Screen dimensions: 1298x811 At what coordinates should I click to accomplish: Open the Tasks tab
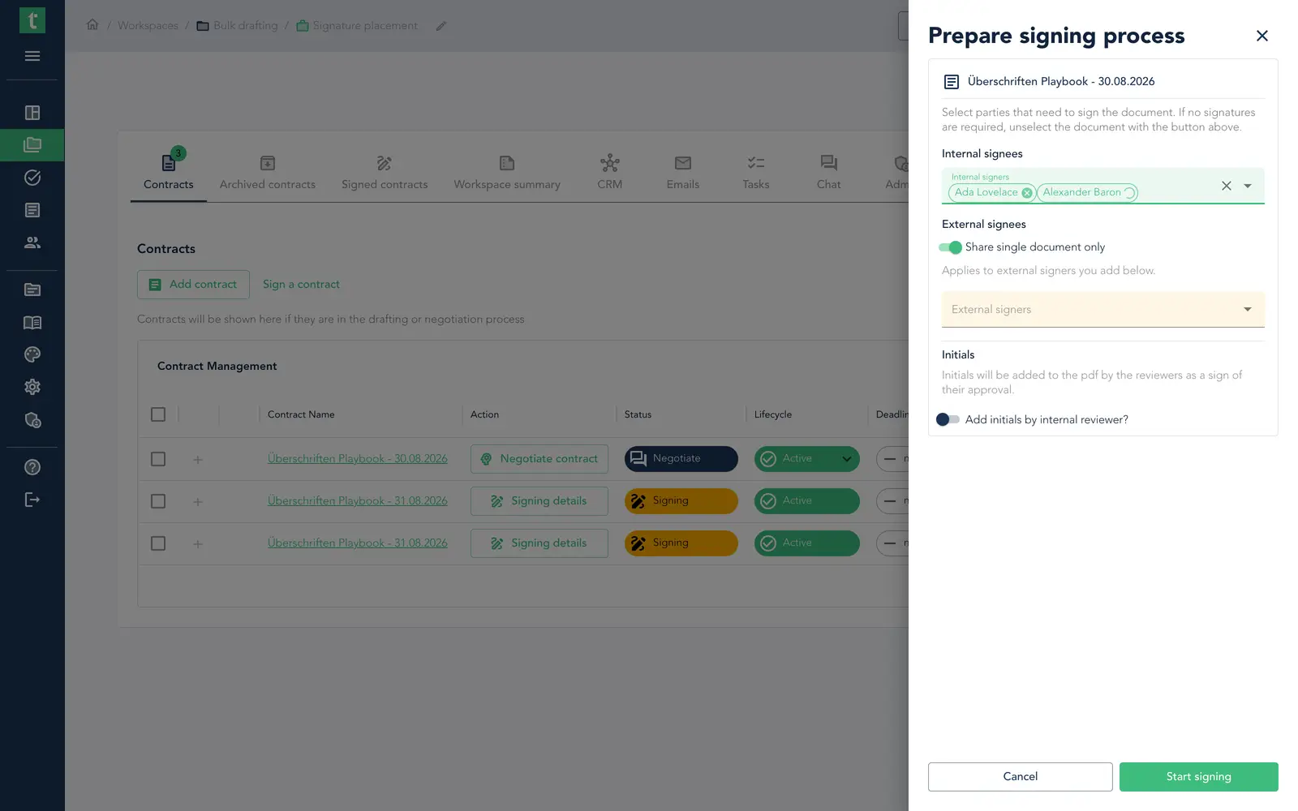tap(756, 173)
